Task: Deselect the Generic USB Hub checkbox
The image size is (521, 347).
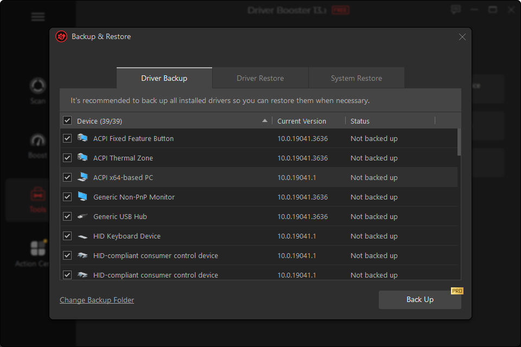Action: tap(67, 216)
